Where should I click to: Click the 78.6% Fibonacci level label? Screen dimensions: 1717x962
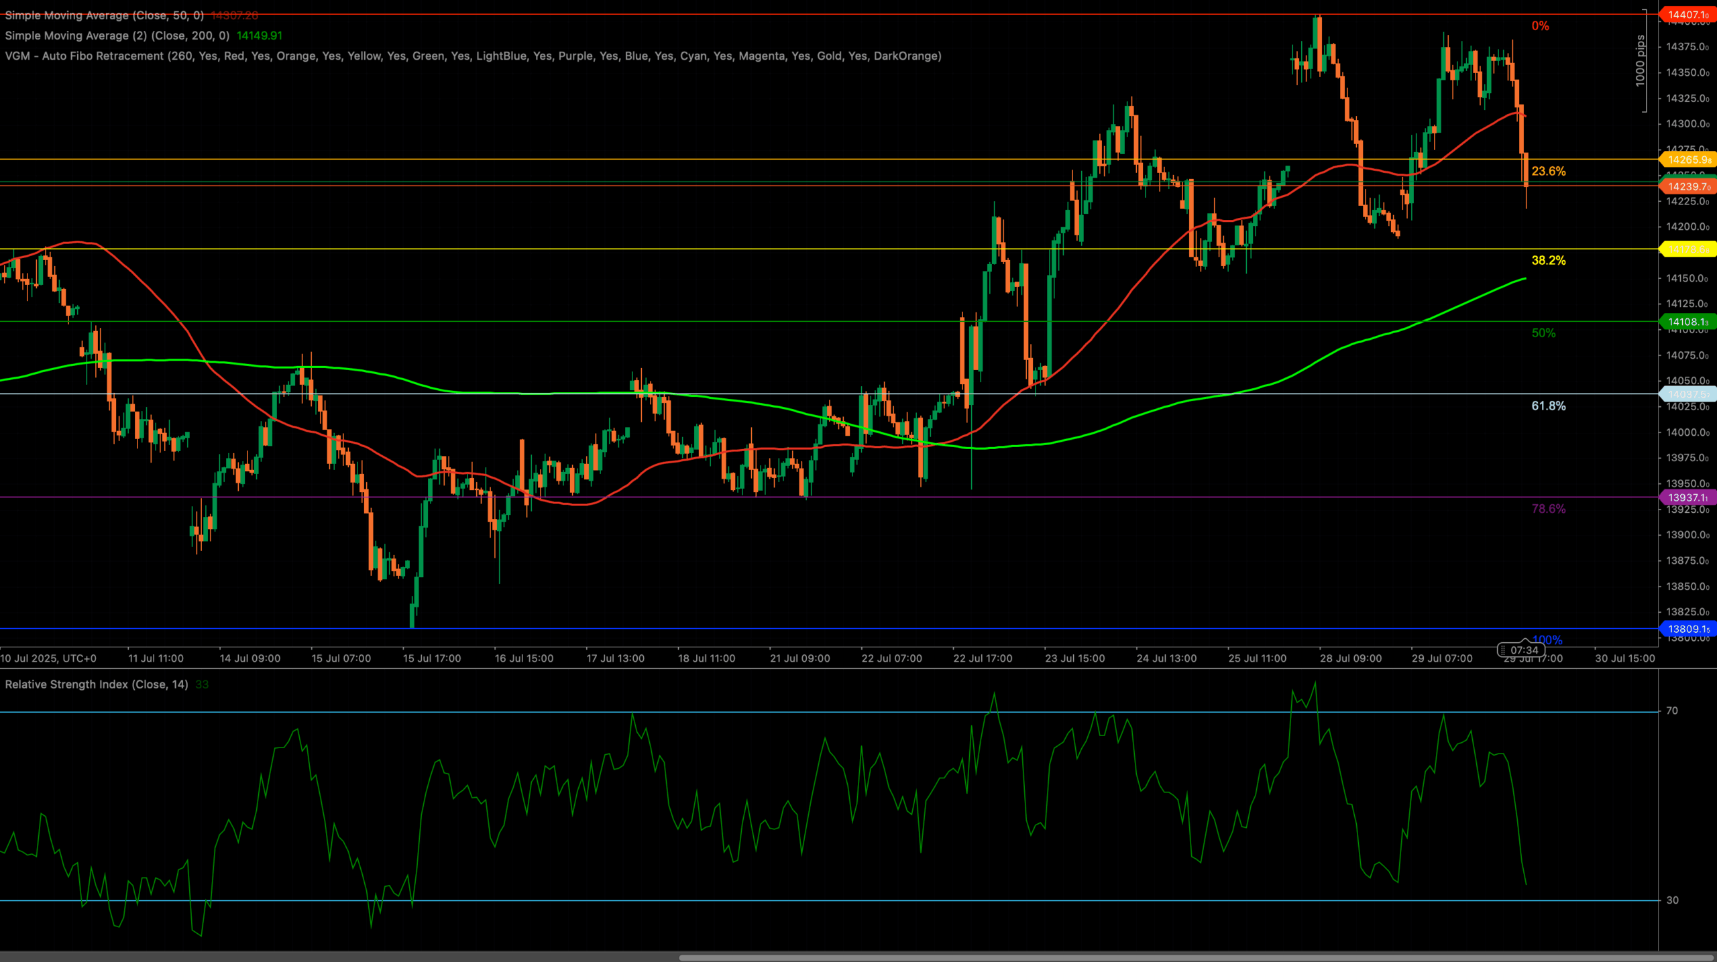1549,509
